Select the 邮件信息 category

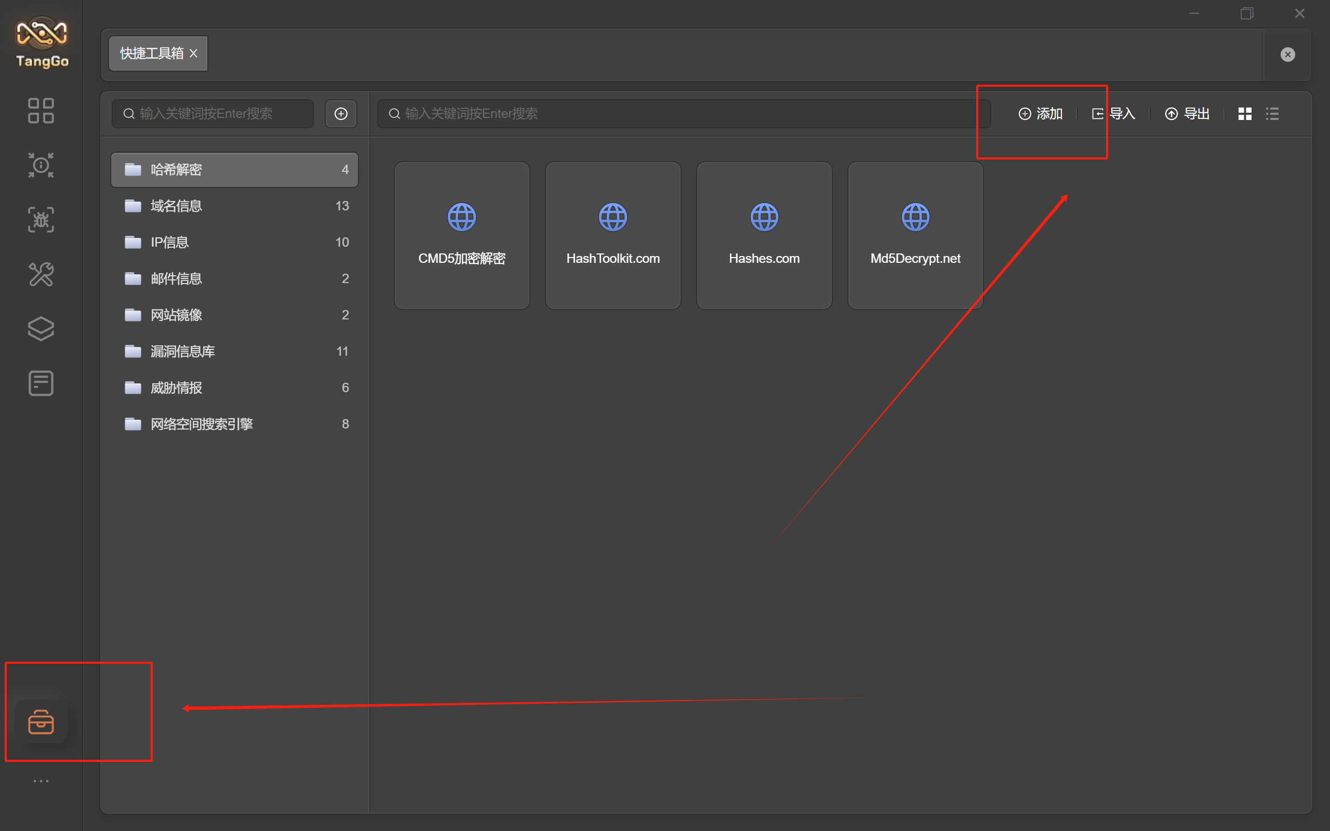click(235, 279)
